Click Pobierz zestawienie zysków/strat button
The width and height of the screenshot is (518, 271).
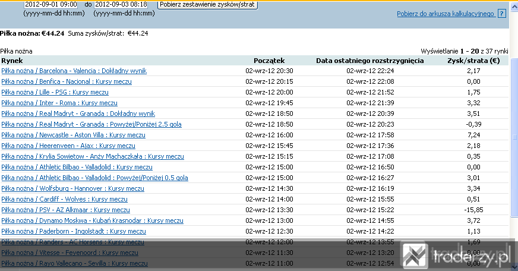coord(207,5)
